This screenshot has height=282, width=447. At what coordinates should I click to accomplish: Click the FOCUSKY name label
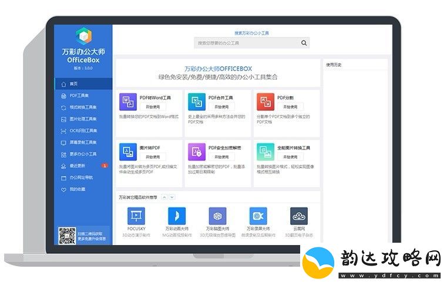click(136, 229)
